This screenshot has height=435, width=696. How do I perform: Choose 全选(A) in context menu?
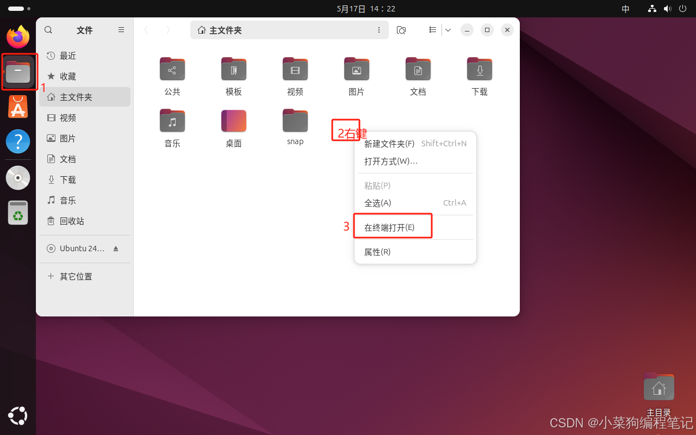415,203
